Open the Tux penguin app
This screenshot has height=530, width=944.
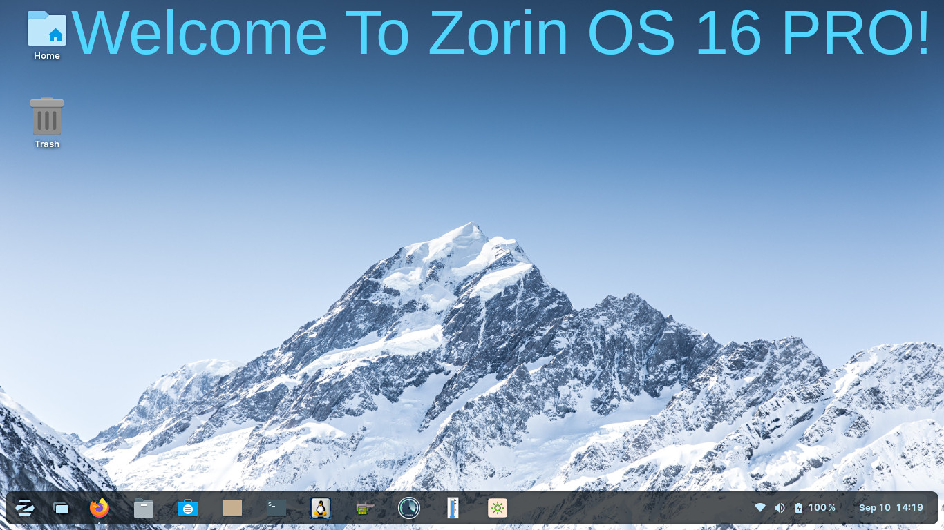(320, 508)
